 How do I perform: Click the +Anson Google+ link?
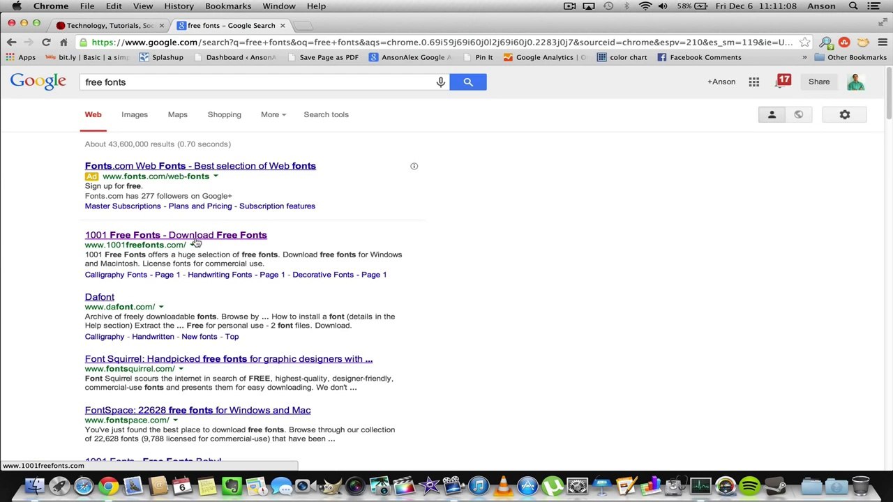[x=721, y=82]
